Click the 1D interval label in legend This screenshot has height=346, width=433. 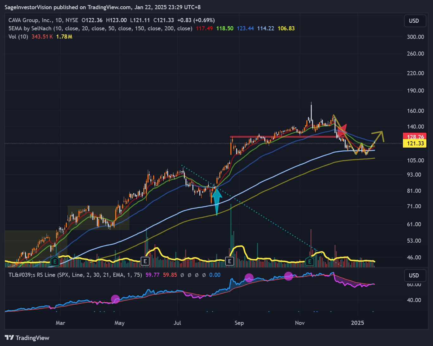(x=59, y=20)
